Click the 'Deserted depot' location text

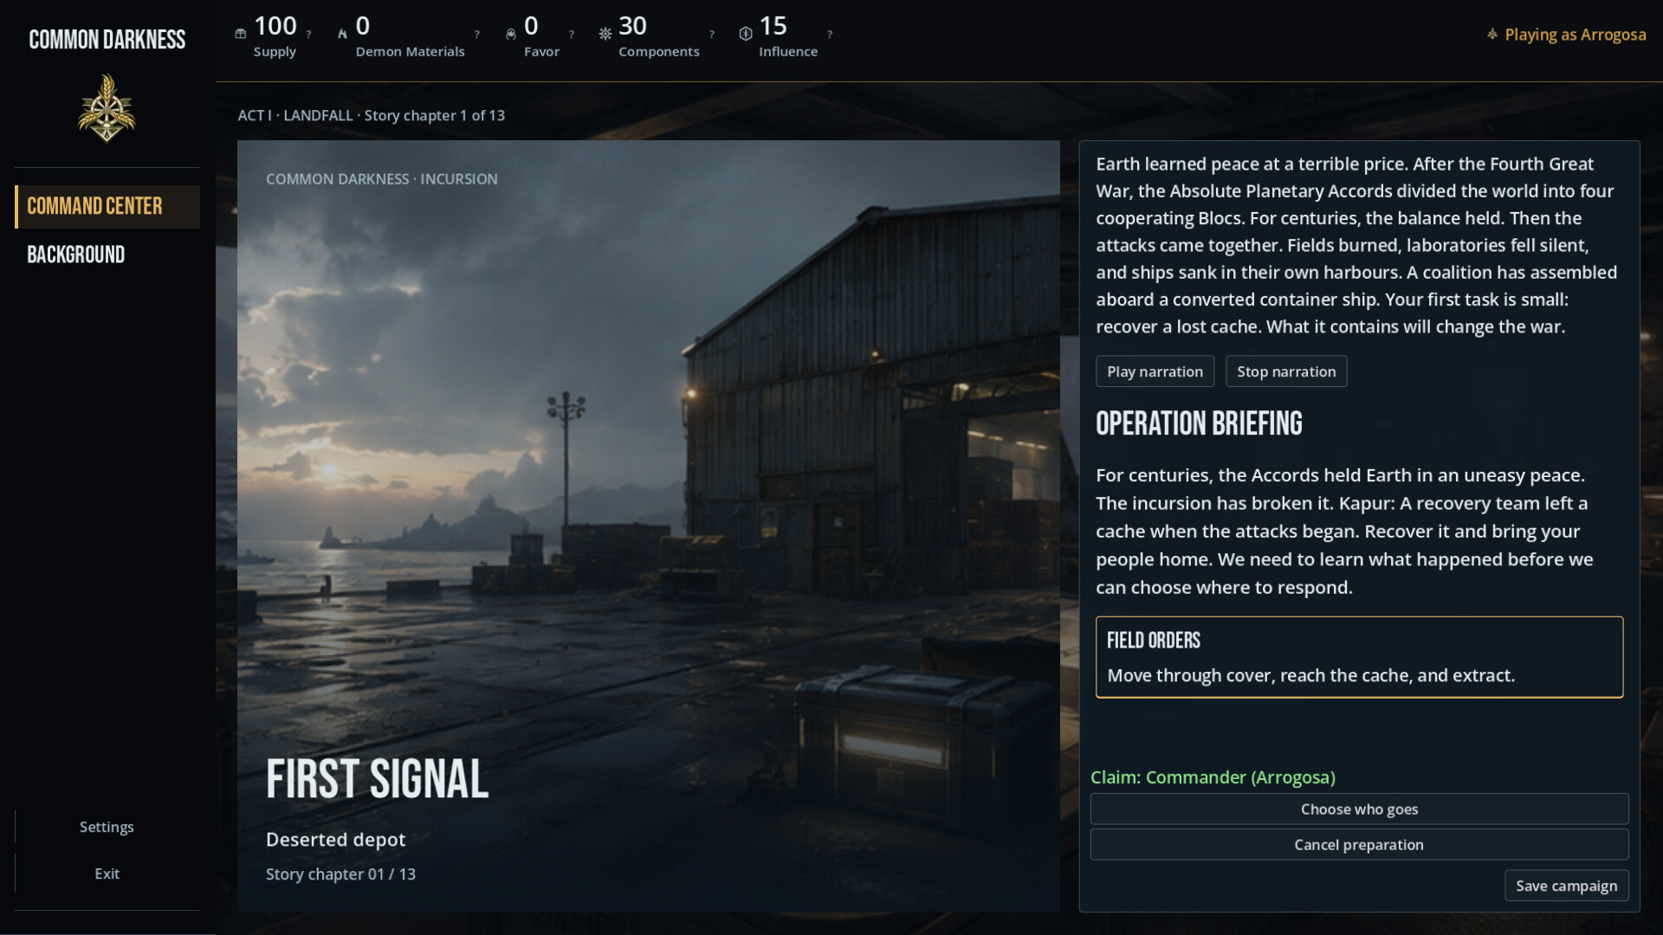point(335,840)
